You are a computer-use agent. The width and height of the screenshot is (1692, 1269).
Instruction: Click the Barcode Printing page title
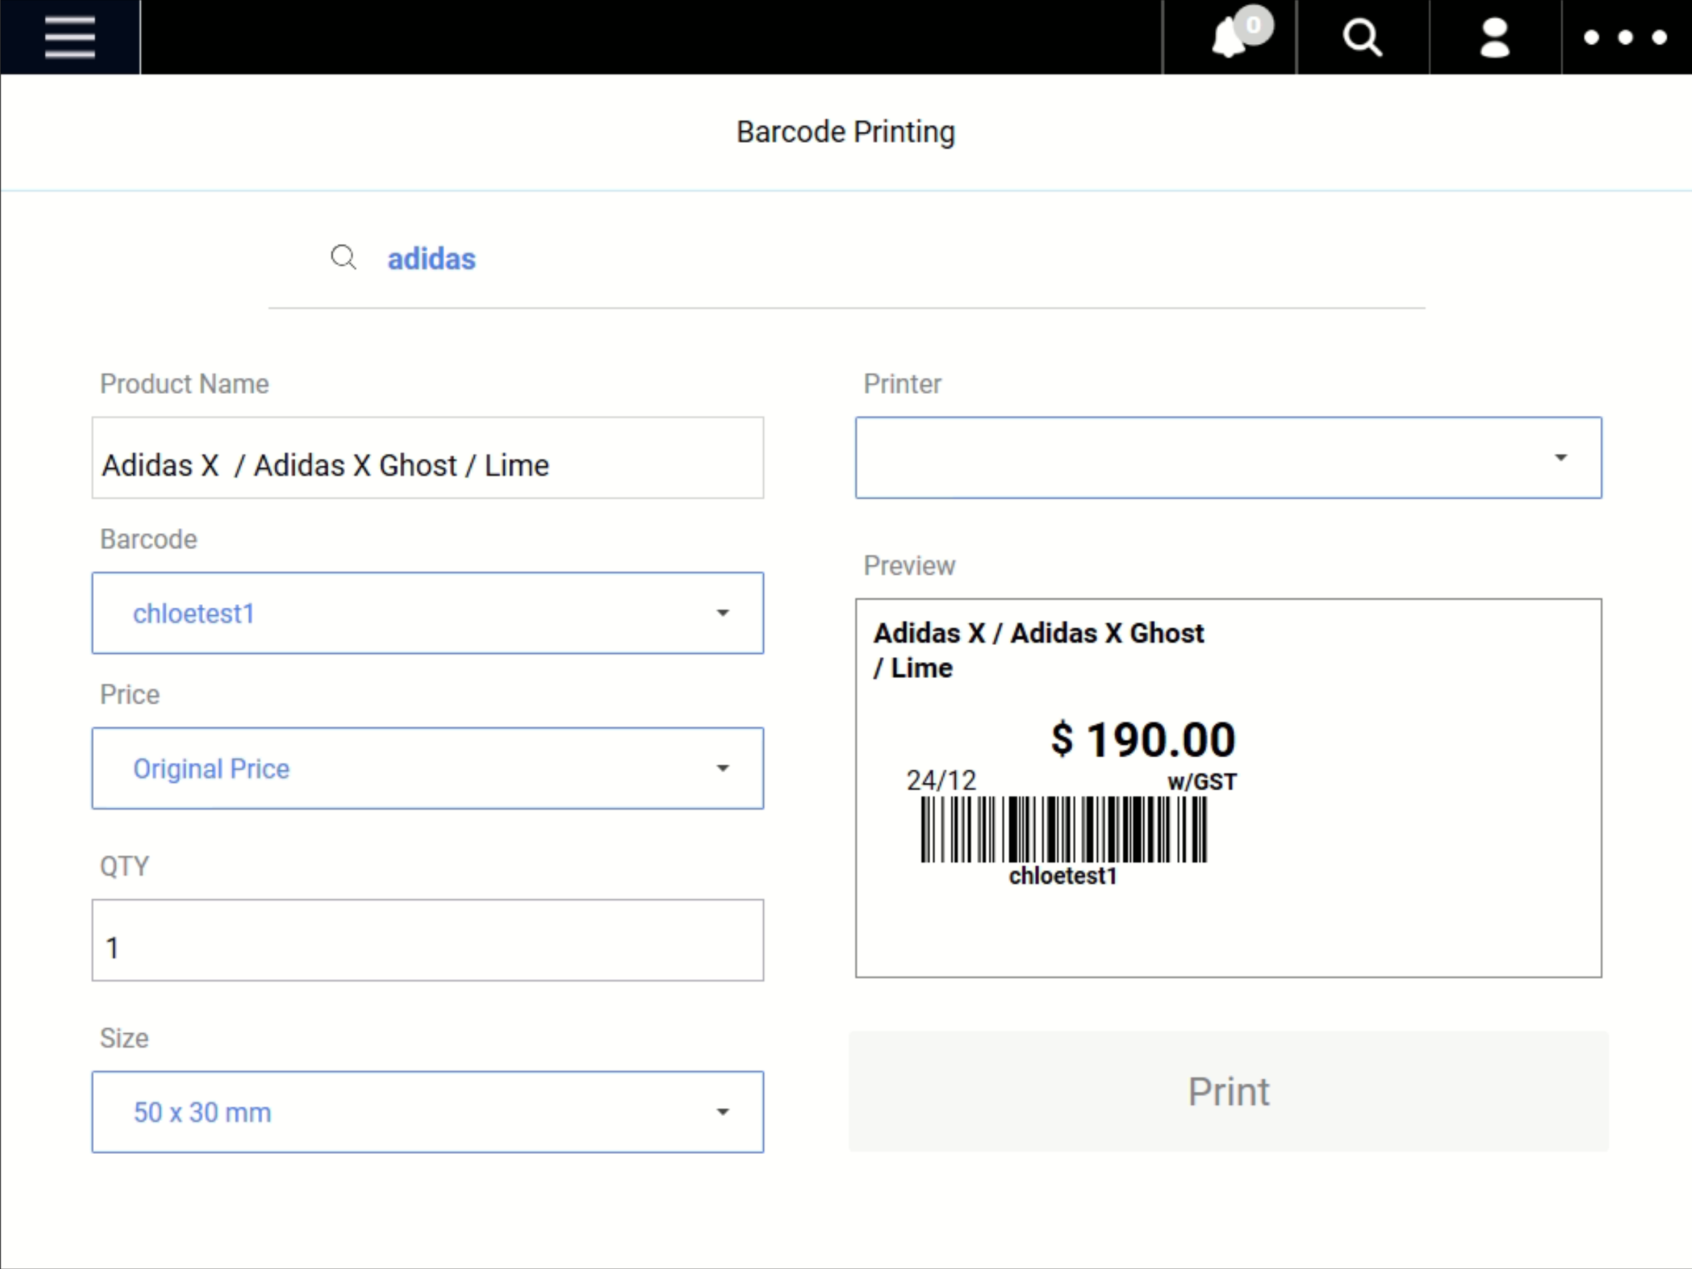(846, 132)
